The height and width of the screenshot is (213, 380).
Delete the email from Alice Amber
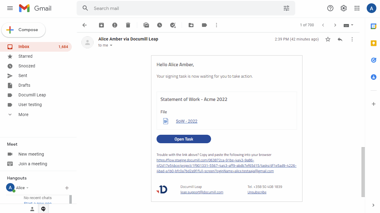[128, 25]
